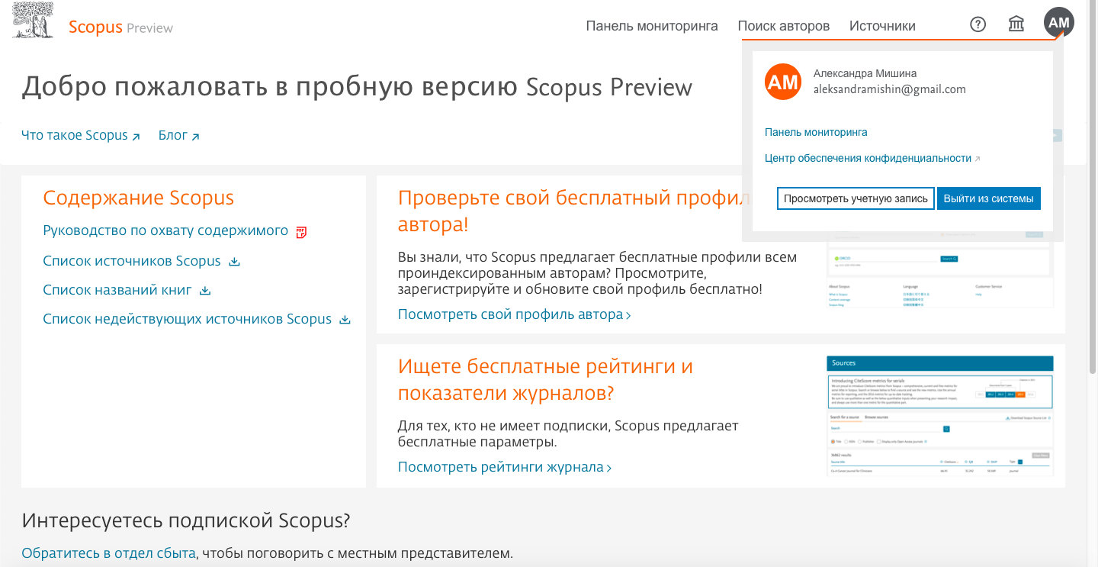Click the PDF icon beside coverage guide
Viewport: 1098px width, 567px height.
pyautogui.click(x=301, y=232)
